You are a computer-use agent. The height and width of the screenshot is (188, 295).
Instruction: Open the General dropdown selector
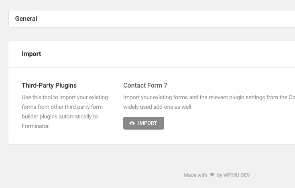152,19
